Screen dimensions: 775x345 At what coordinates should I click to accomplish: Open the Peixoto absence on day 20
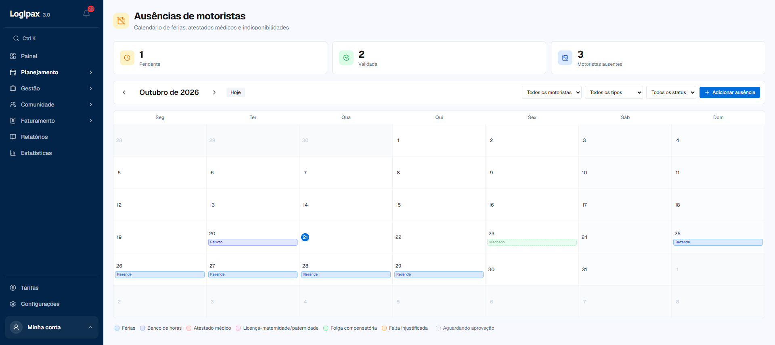click(x=253, y=242)
